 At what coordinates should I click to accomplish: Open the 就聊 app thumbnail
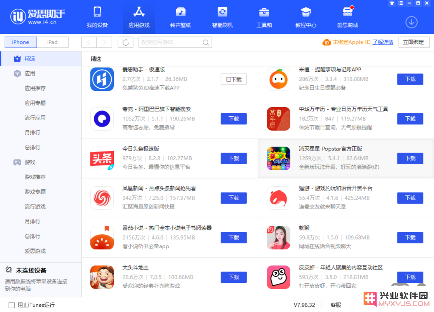(x=279, y=238)
